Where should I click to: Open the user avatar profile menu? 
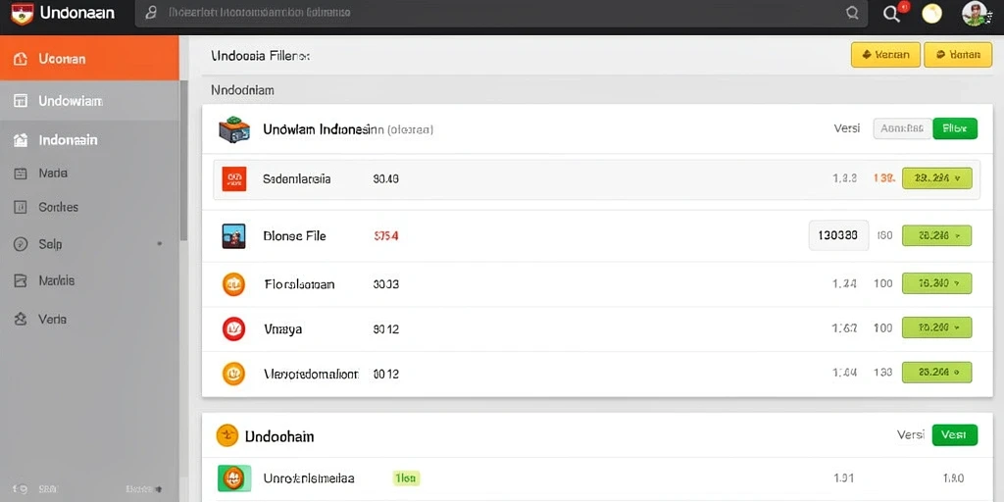pyautogui.click(x=975, y=13)
